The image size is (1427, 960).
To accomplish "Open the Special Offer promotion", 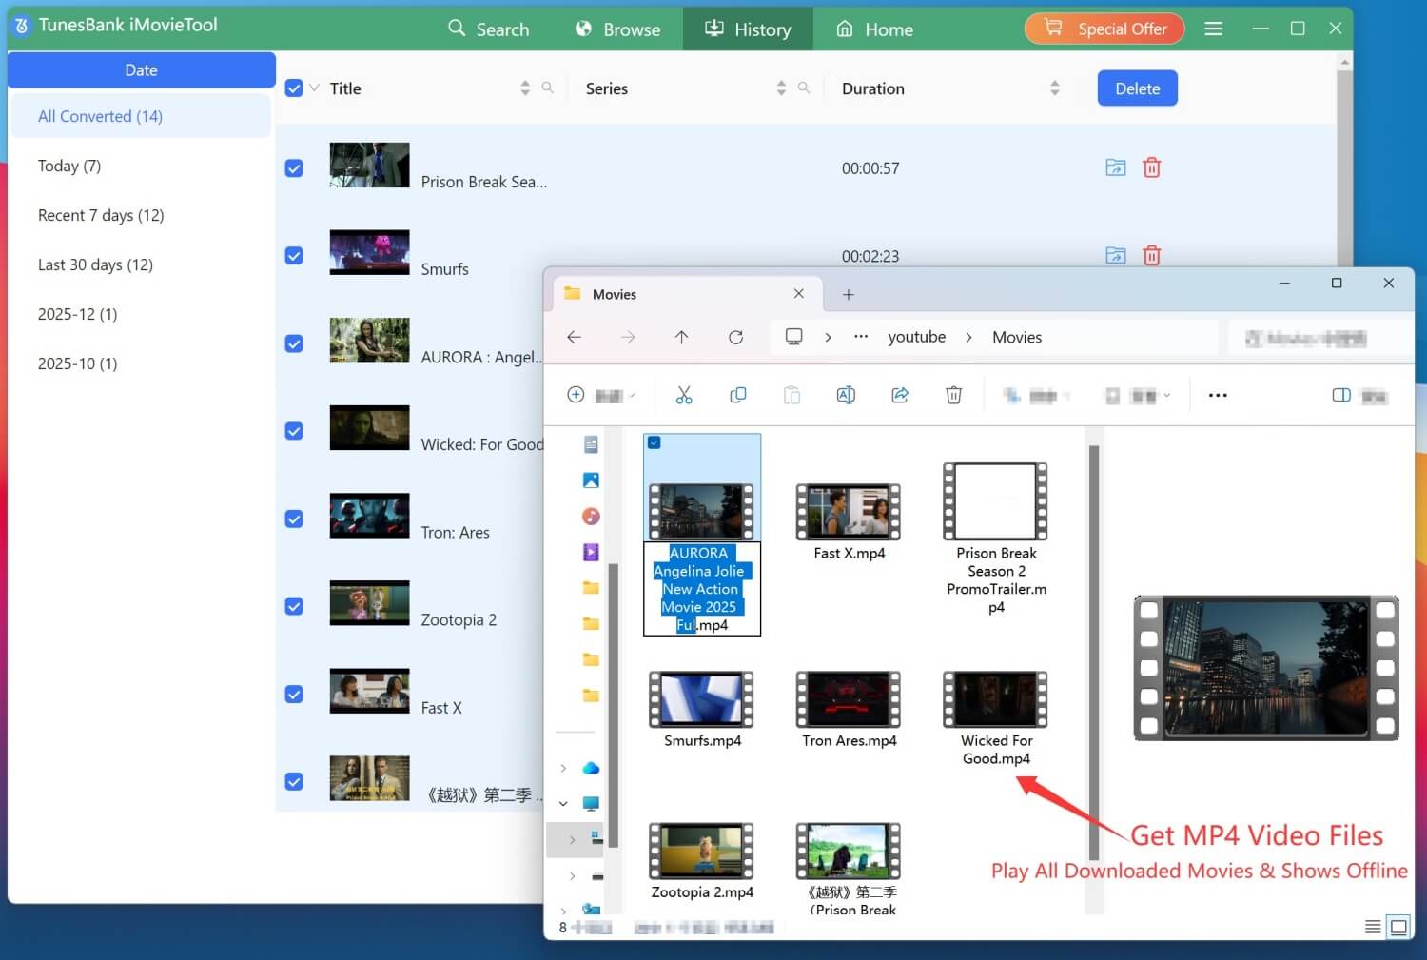I will tap(1104, 29).
